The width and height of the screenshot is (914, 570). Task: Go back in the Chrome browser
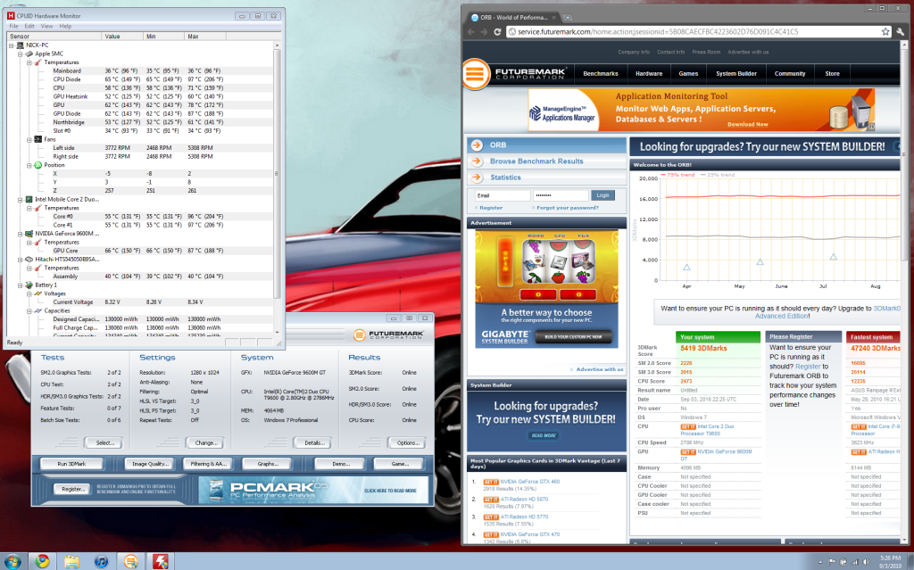(x=471, y=31)
